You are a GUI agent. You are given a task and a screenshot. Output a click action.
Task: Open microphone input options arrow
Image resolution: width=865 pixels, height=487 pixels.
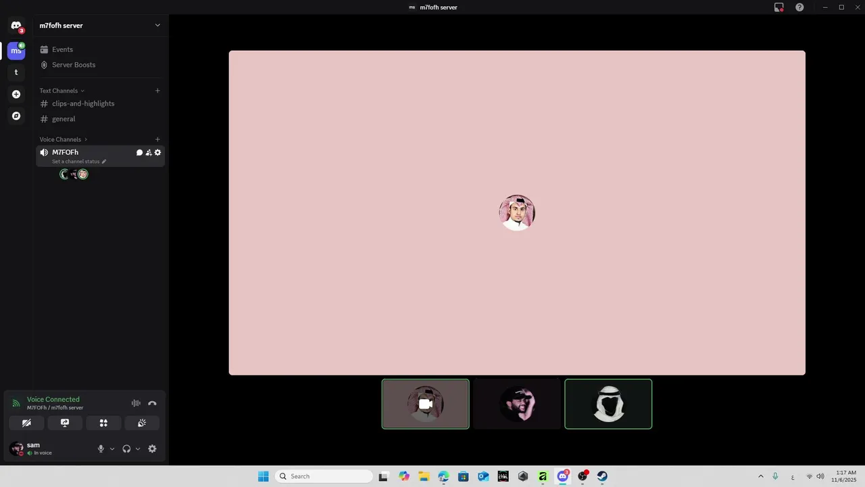click(112, 449)
